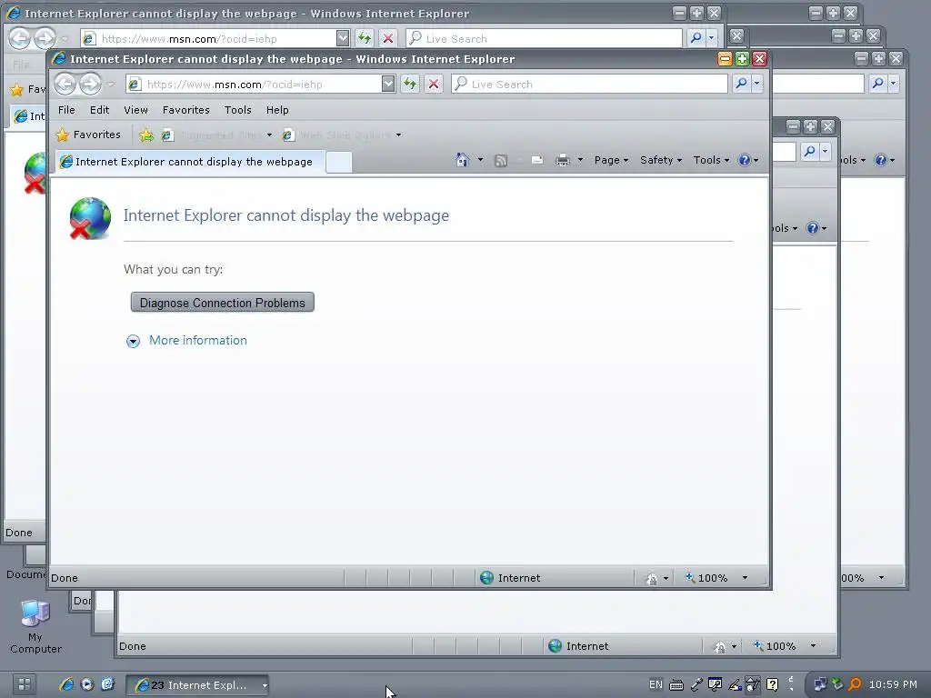Open the Tools command bar menu
The width and height of the screenshot is (931, 698).
point(711,160)
